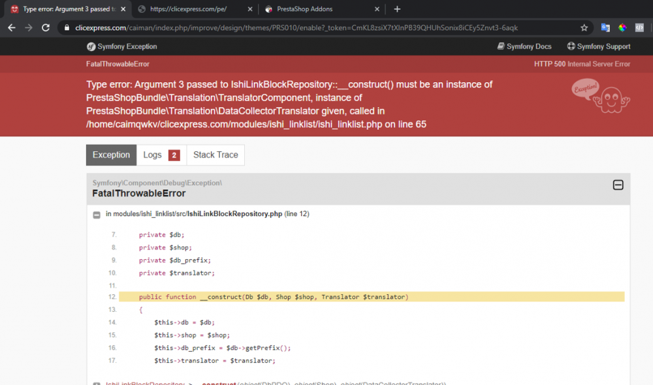
Task: Click the browser back arrow
Action: (11, 28)
